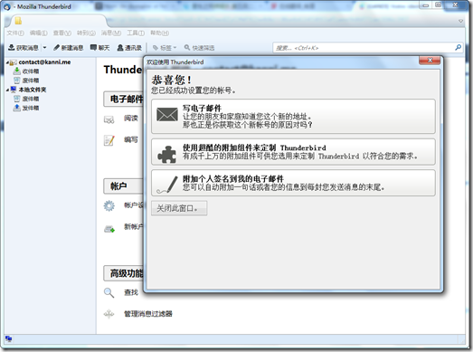This screenshot has height=352, width=473.
Task: Click the manage filters arrows icon
Action: (109, 314)
